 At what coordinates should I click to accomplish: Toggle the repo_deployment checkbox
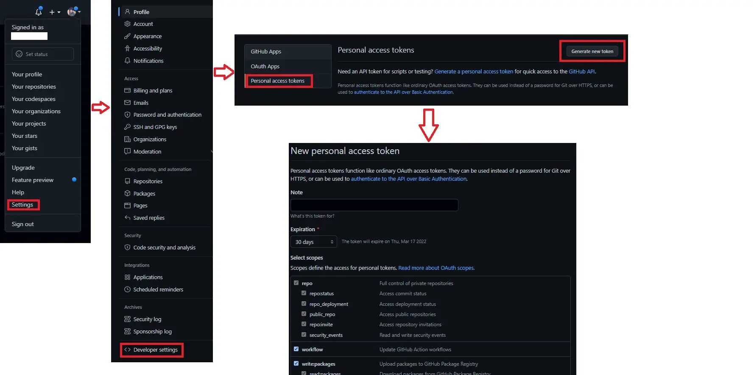click(304, 304)
